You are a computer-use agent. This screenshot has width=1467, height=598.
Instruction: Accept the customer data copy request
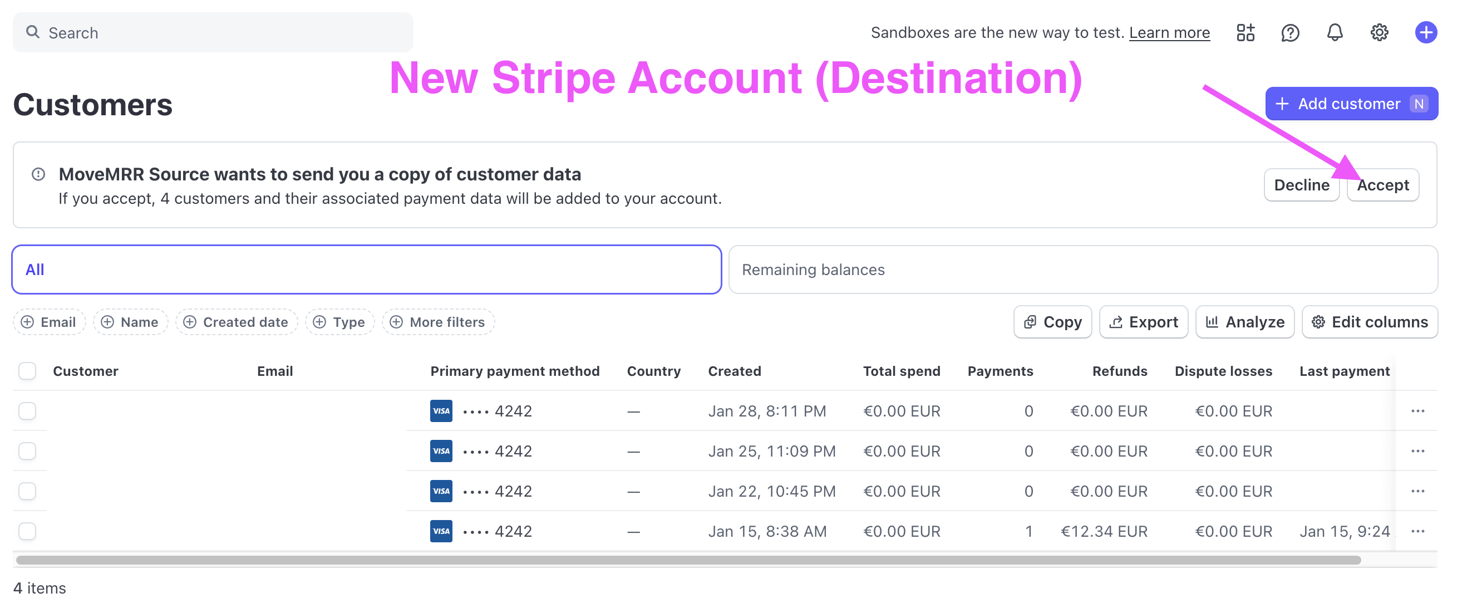pos(1383,184)
